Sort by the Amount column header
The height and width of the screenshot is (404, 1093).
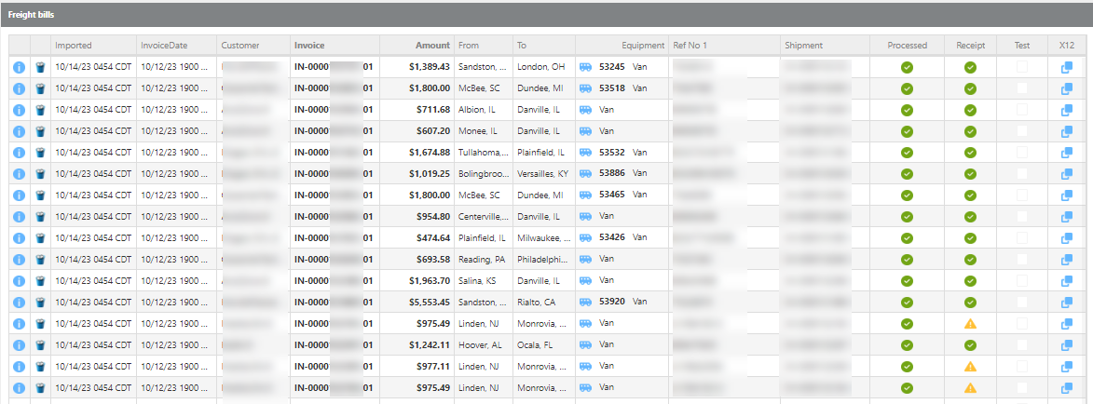pyautogui.click(x=432, y=45)
